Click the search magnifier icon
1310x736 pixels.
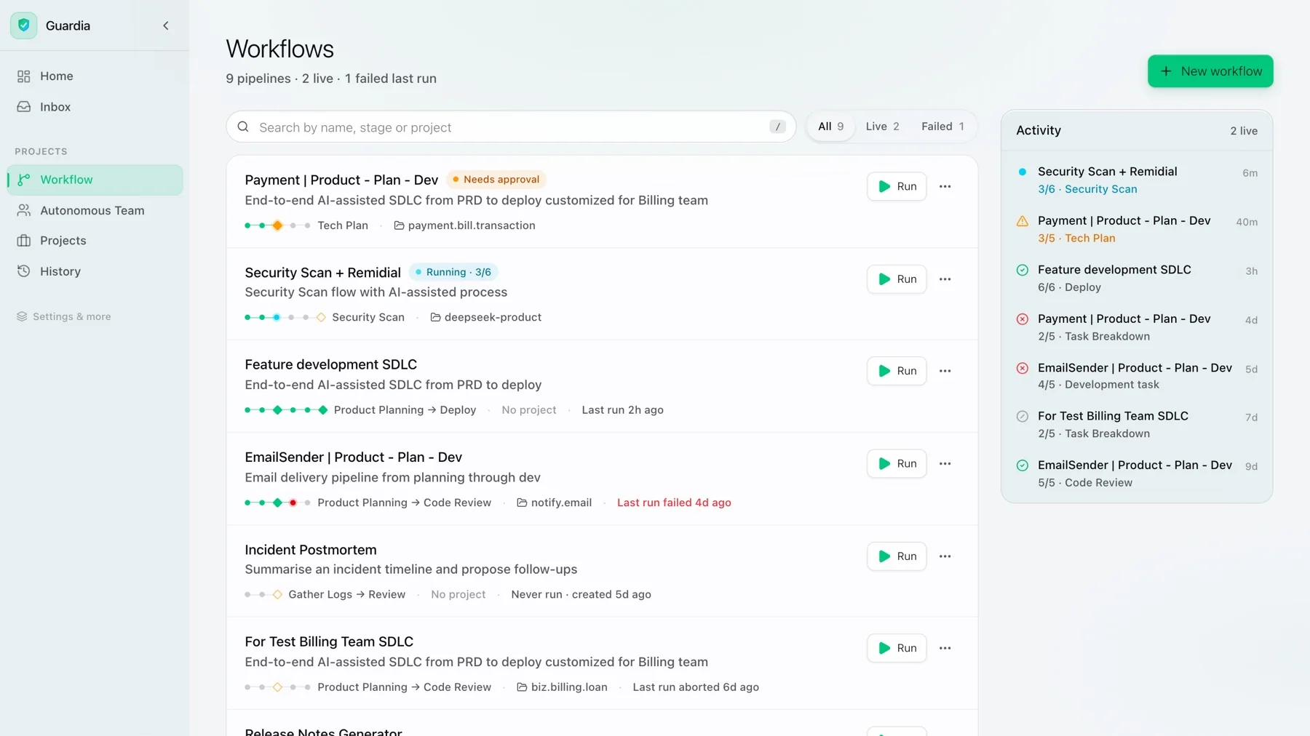(x=243, y=127)
